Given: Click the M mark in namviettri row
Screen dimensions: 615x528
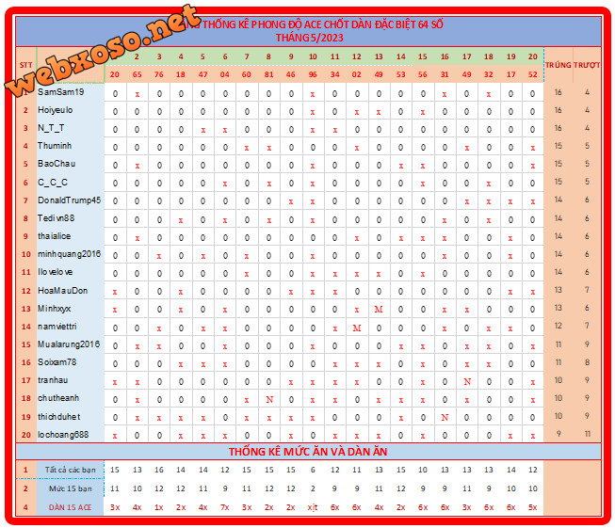Looking at the screenshot, I should pyautogui.click(x=357, y=328).
